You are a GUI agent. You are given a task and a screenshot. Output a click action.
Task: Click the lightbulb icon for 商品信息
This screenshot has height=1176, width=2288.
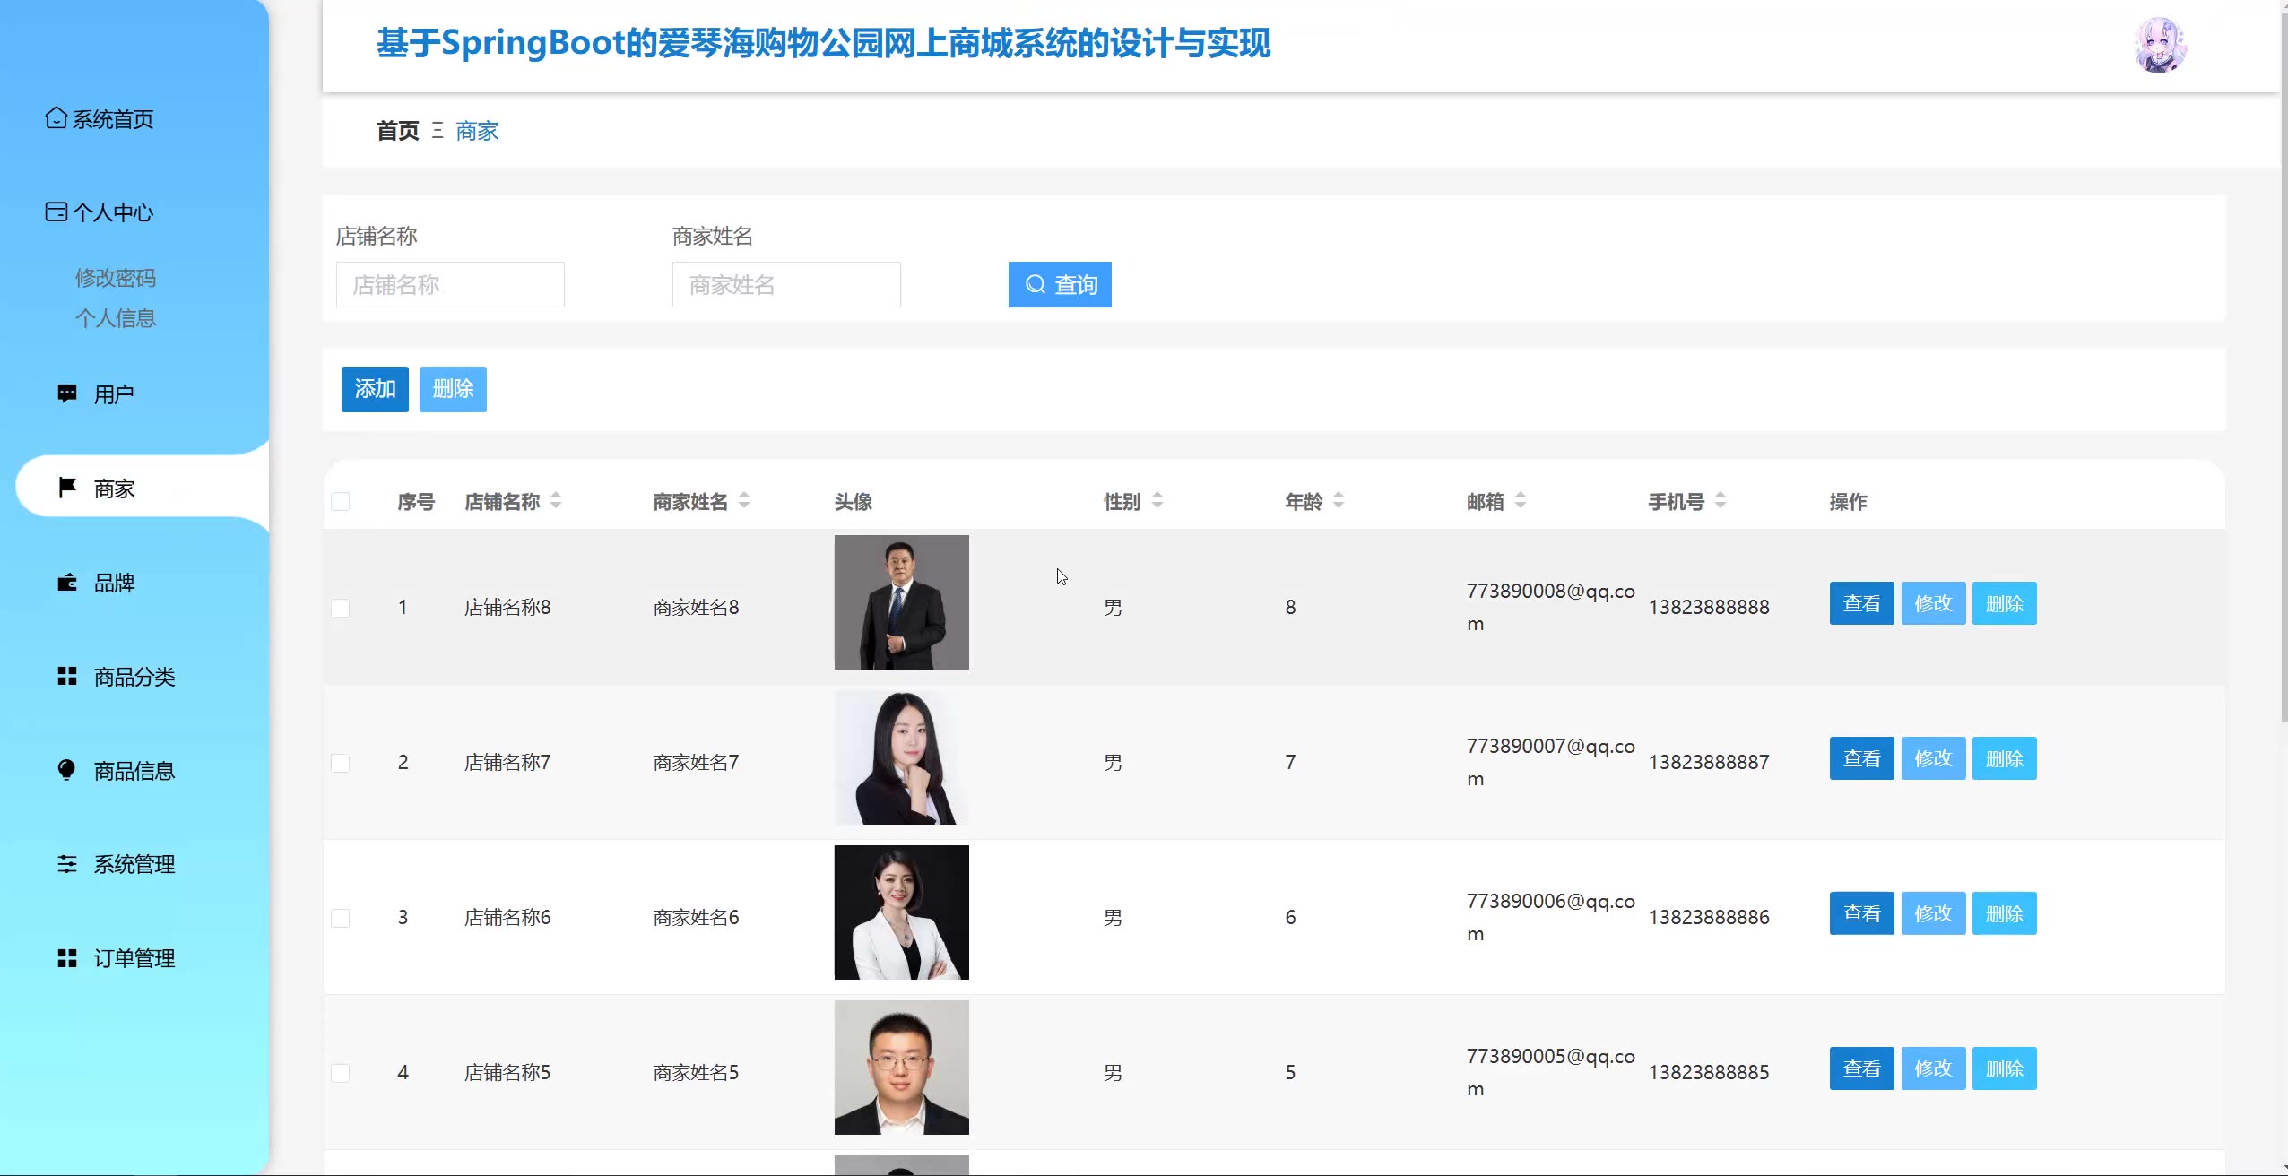pos(67,770)
